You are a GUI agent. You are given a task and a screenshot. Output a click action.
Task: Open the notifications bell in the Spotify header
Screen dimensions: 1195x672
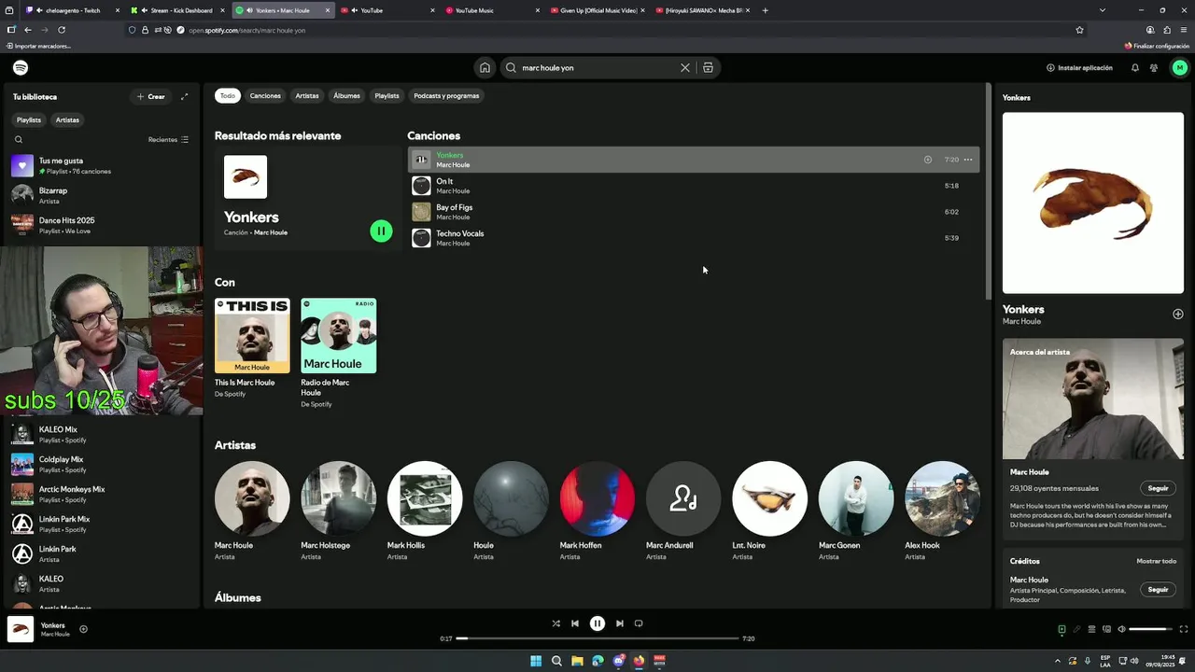coord(1134,67)
